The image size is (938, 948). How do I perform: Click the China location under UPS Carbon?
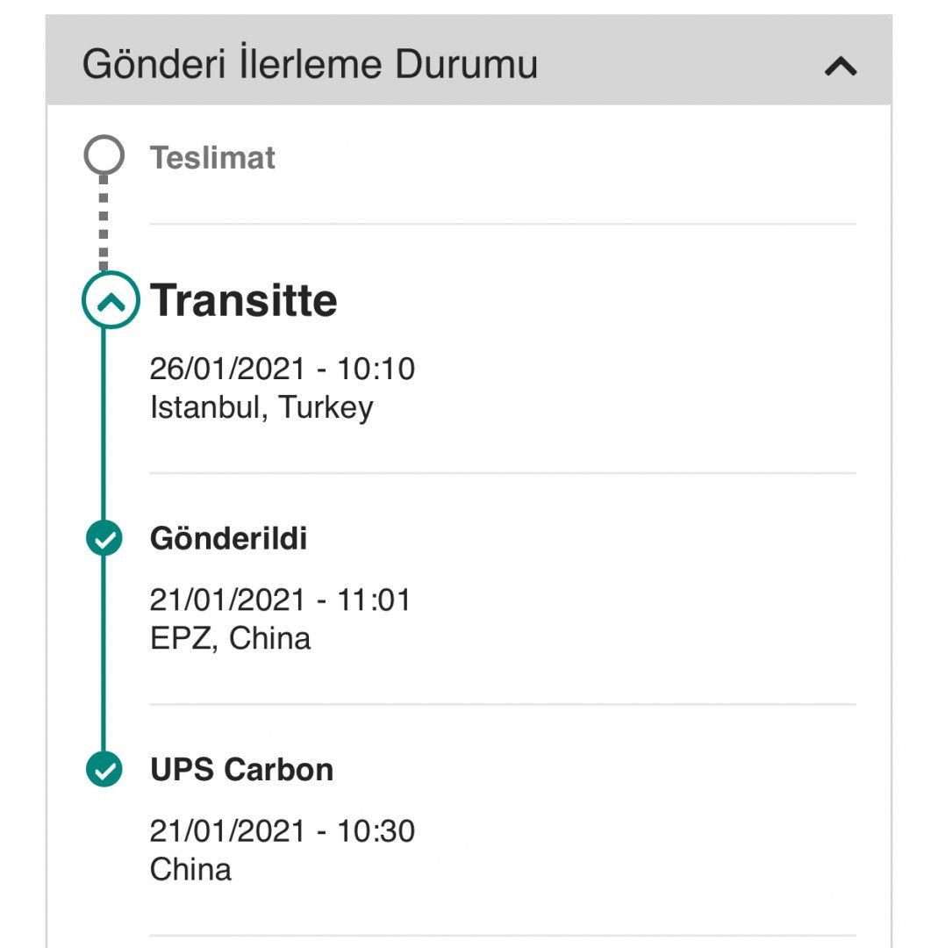pyautogui.click(x=190, y=869)
